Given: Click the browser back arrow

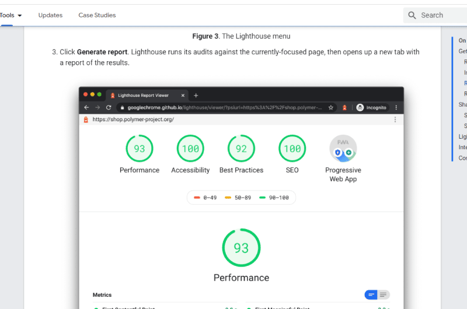Looking at the screenshot, I should [86, 108].
